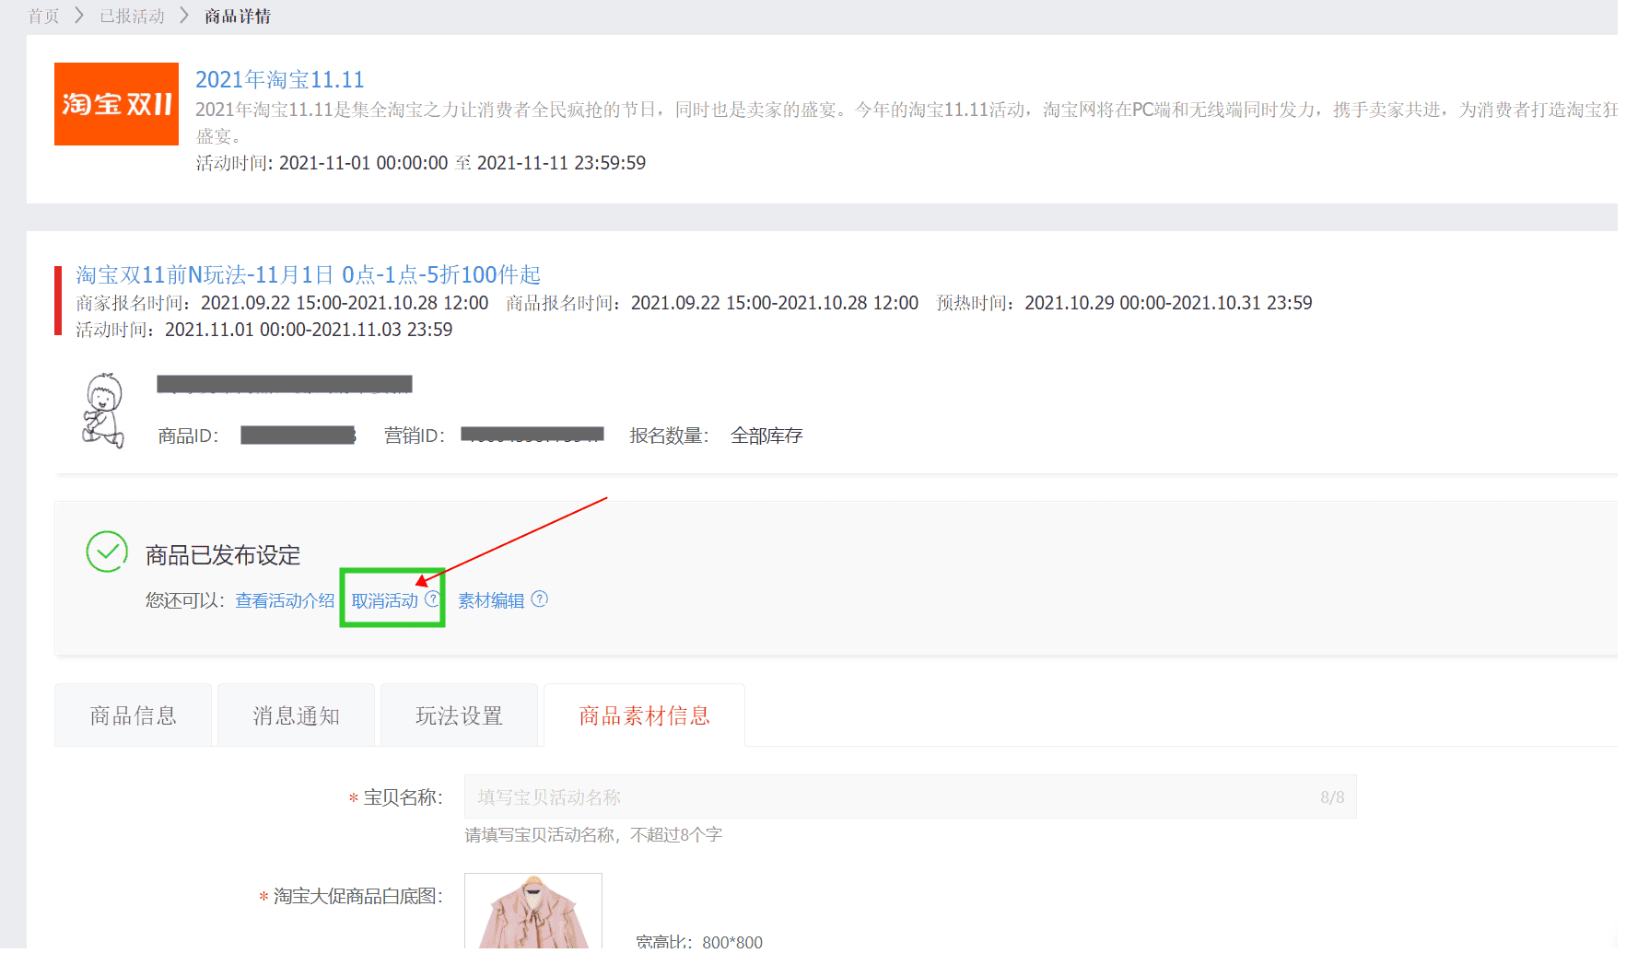Screen dimensions: 1626x953
Task: Open the 2021年淘宝11.11 campaign title
Action: [x=279, y=79]
